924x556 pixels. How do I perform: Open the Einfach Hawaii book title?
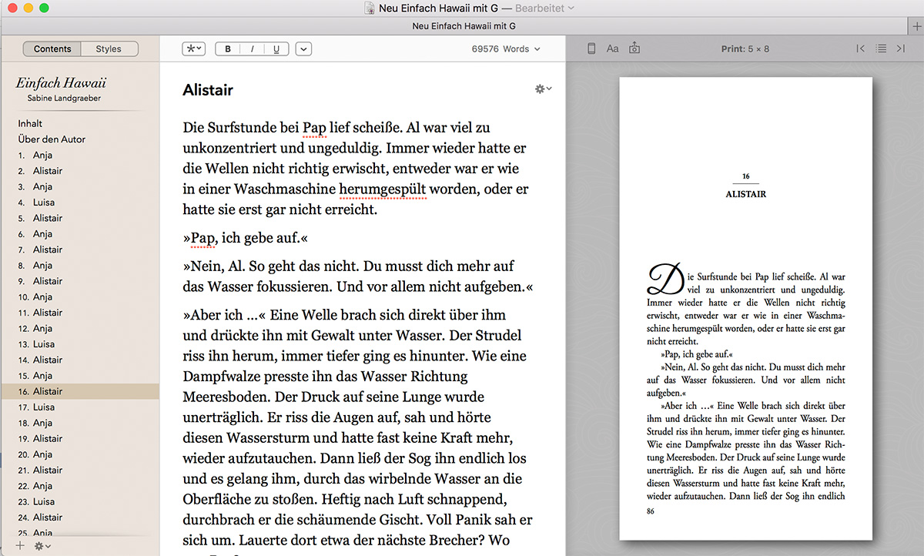(x=61, y=83)
